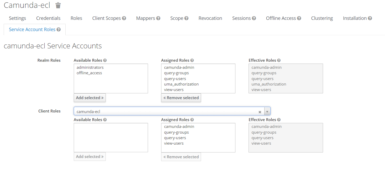Switch to the Settings tab

(x=17, y=18)
